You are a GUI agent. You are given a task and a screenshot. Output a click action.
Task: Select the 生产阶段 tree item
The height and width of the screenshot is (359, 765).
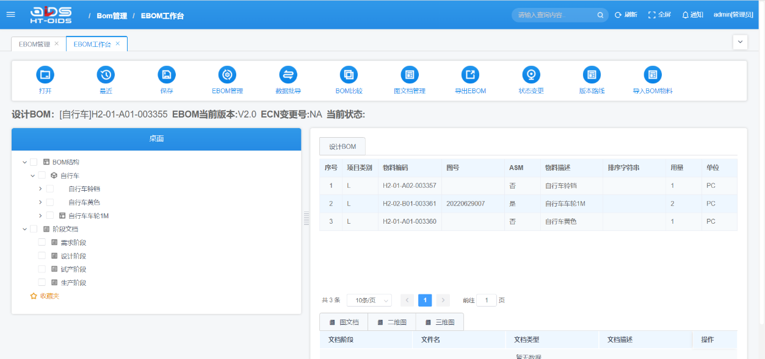pos(73,283)
